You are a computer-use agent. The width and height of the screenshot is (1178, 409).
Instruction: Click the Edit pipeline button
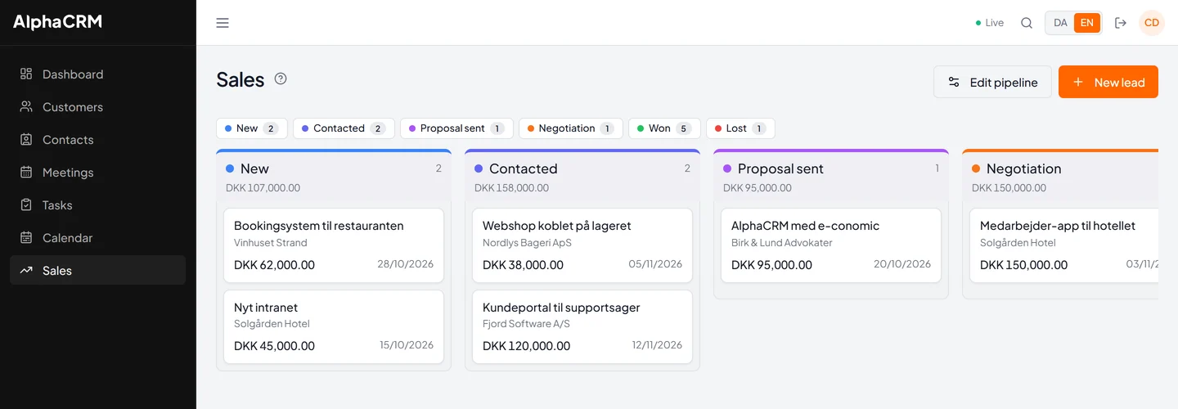pos(992,82)
